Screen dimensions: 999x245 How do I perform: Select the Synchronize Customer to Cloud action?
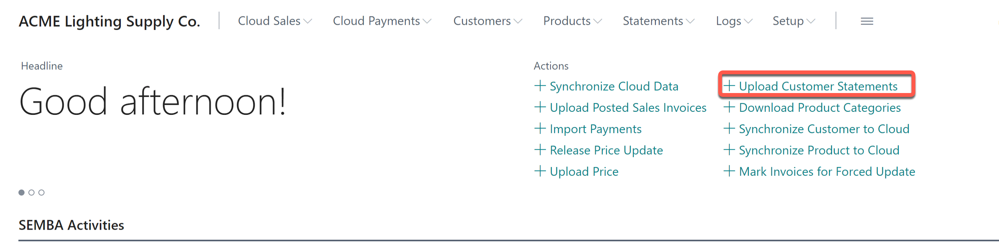[x=824, y=129]
